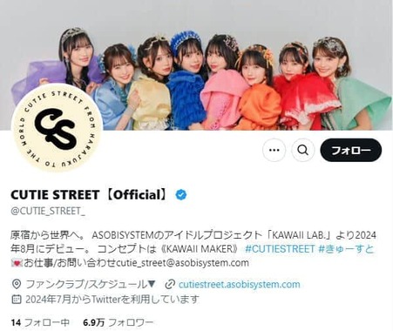The height and width of the screenshot is (331, 393).
Task: Click the CUTIE STREET【Official】 display name
Action: (90, 195)
